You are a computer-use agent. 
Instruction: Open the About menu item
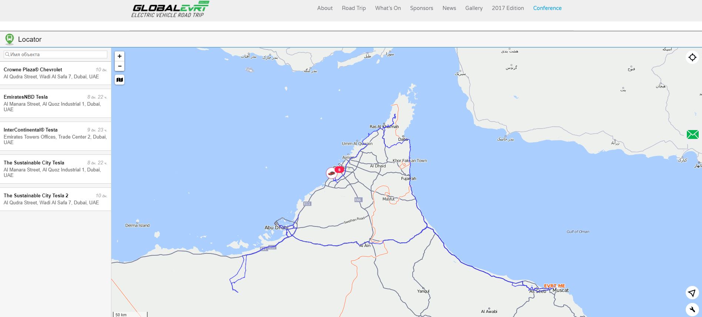pos(325,8)
